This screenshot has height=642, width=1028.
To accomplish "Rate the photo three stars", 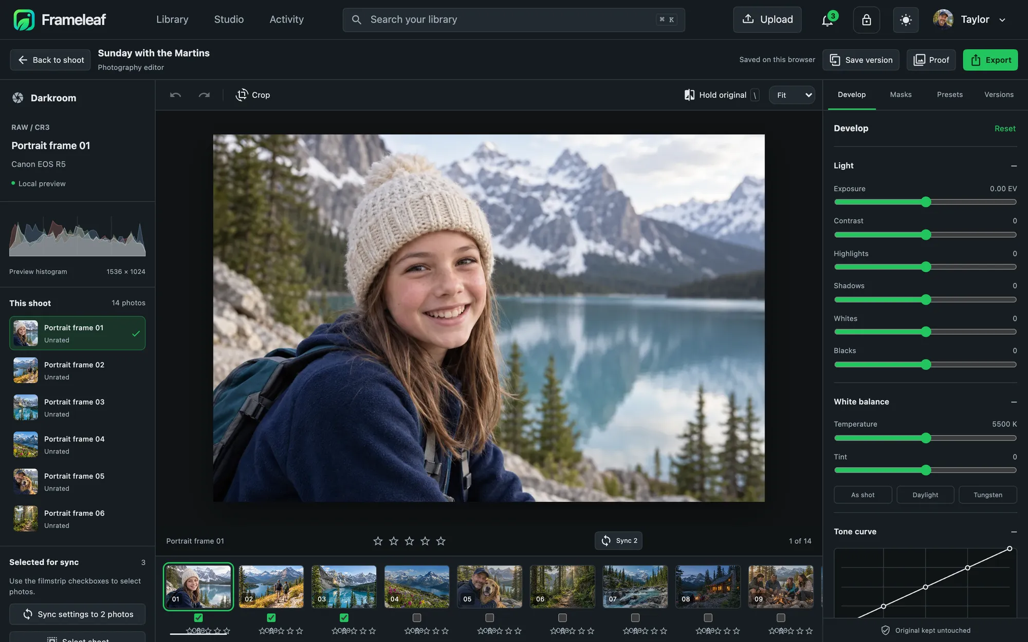I will (409, 541).
